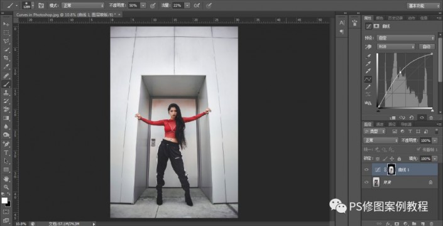Toggle lock image pixels brush icon

point(385,159)
